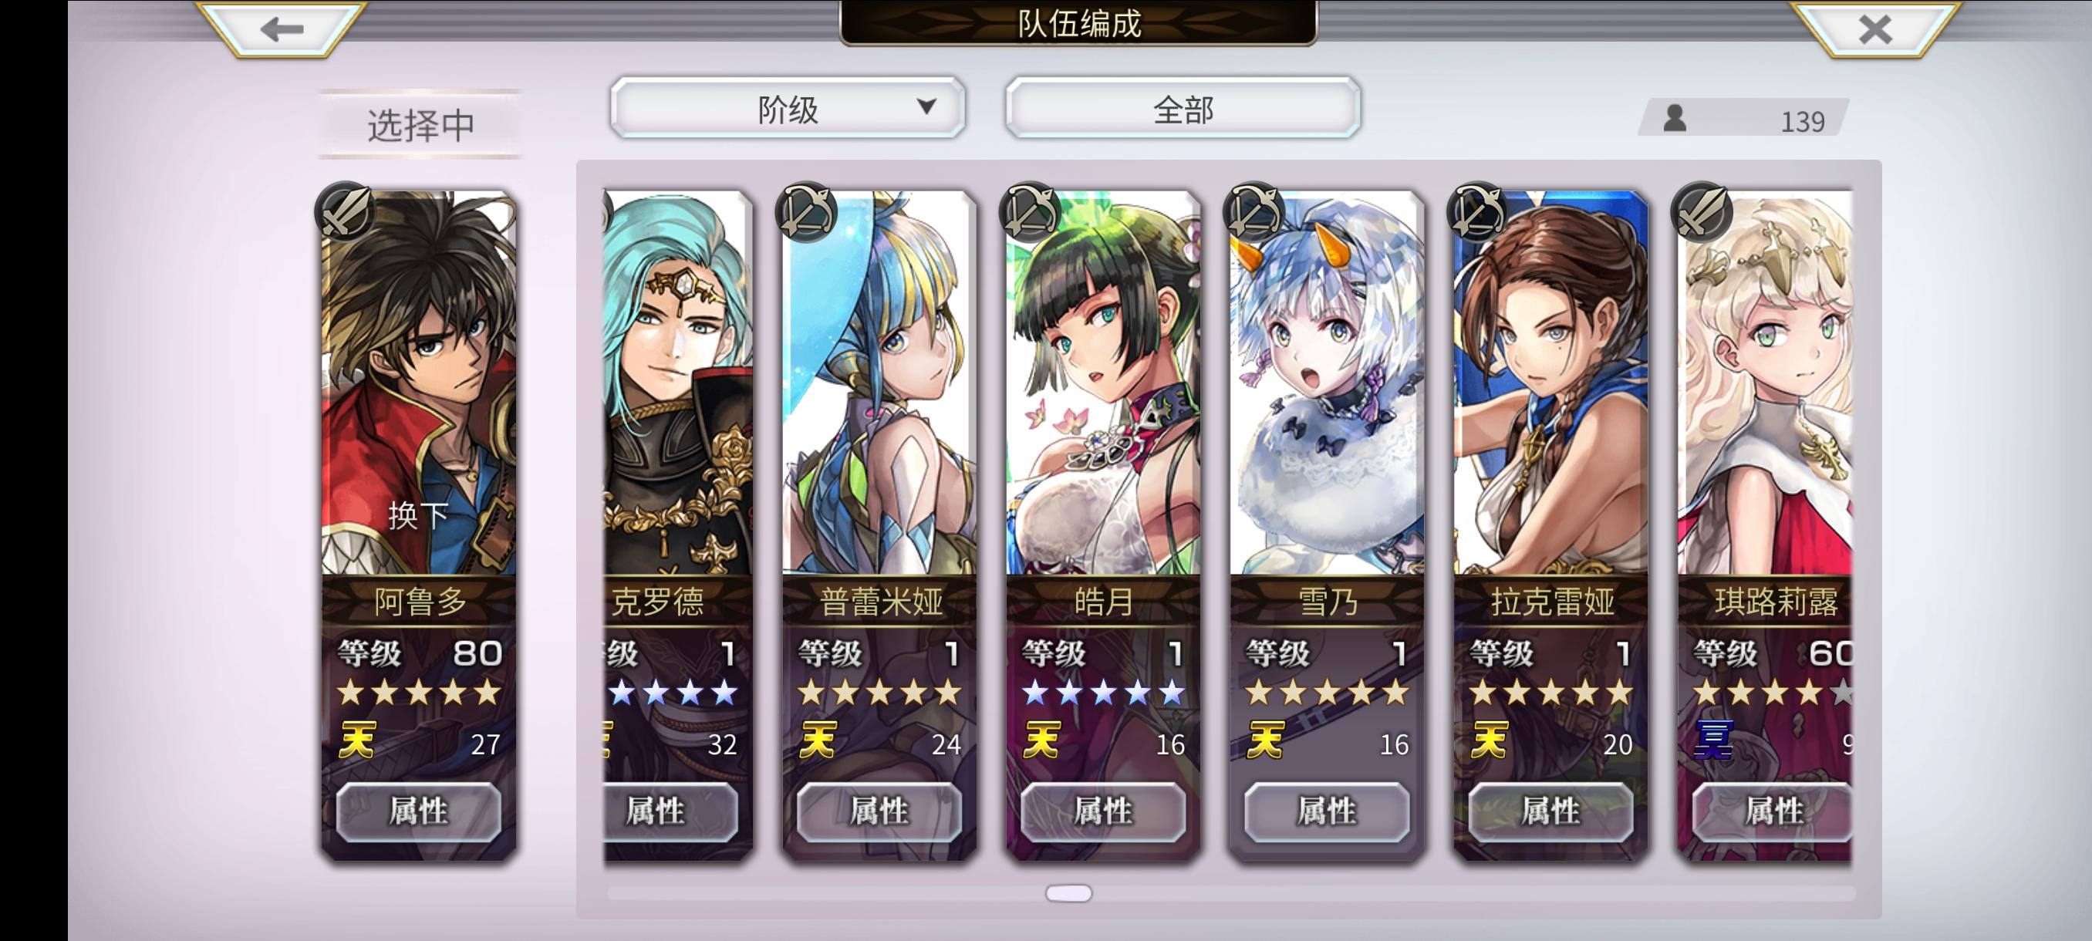2092x941 pixels.
Task: Tap the bow class icon on 普蕾米娅
Action: [x=805, y=212]
